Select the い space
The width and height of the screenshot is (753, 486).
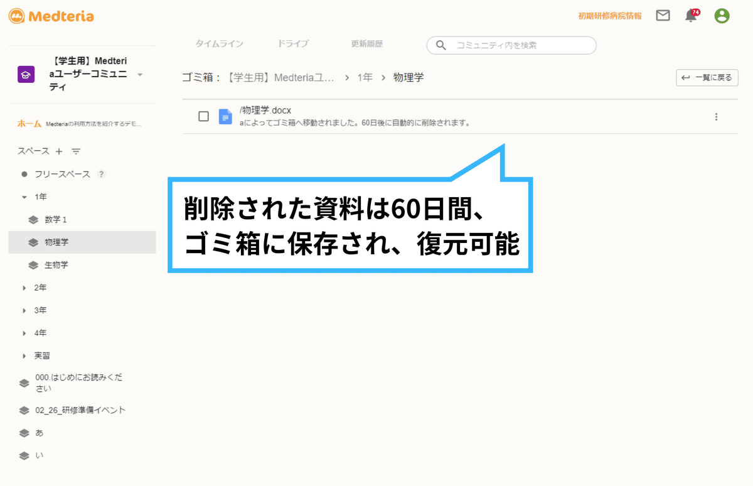click(40, 456)
